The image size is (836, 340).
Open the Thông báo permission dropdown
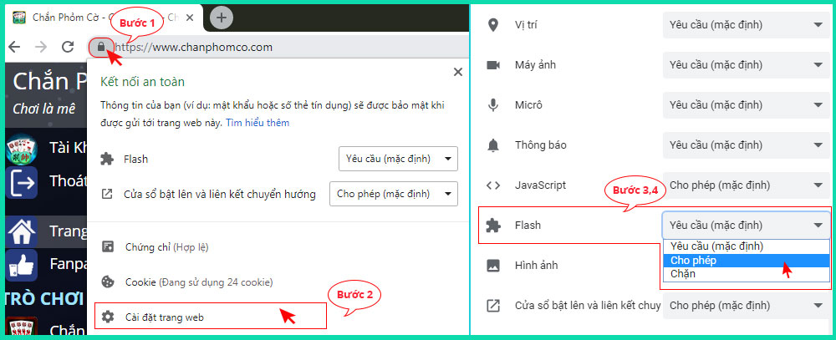[747, 145]
